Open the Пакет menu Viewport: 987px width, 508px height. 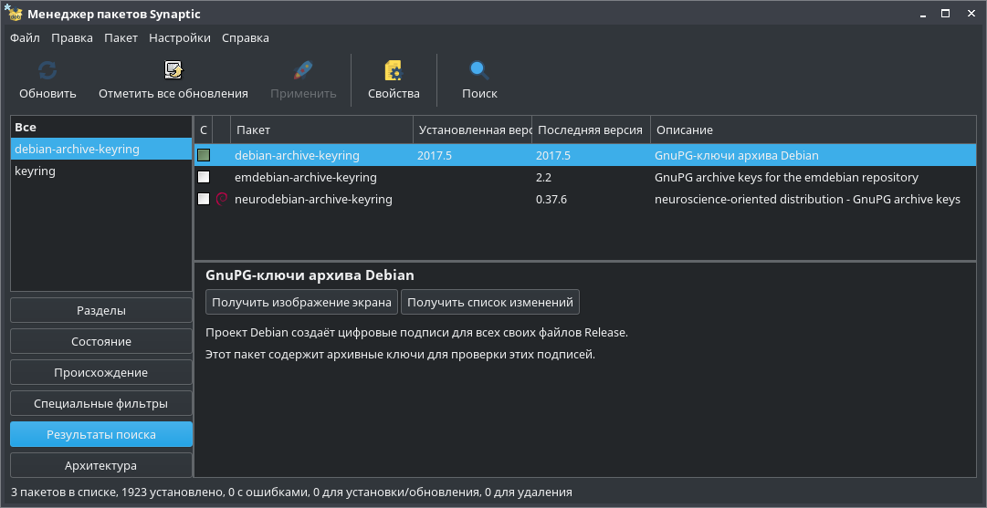121,37
